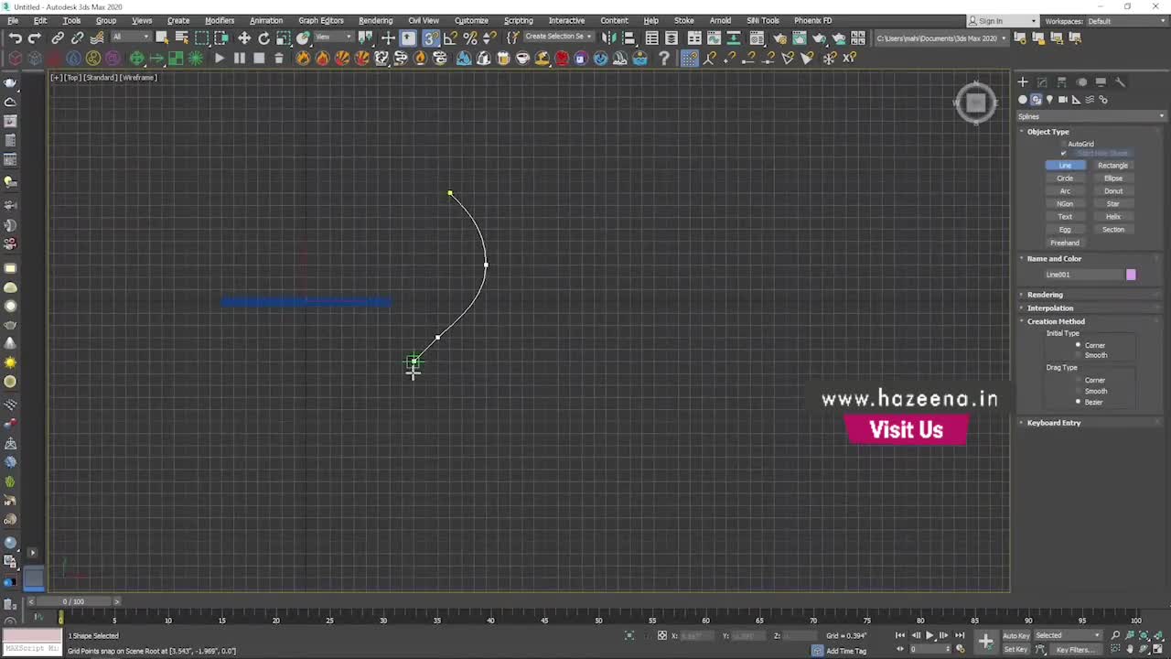Select the Cameras category icon

pyautogui.click(x=1063, y=100)
